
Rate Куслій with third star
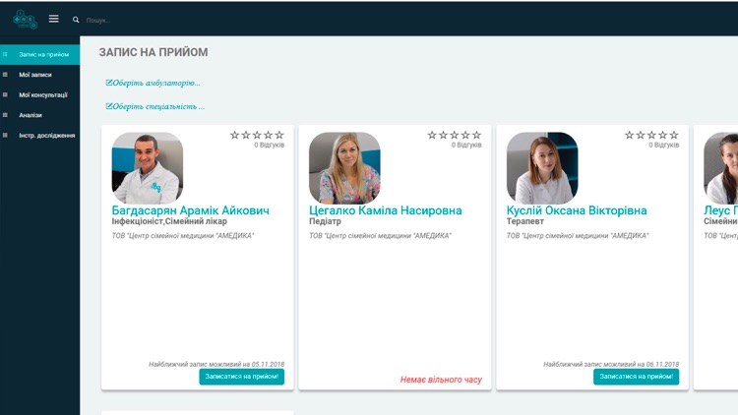[651, 135]
